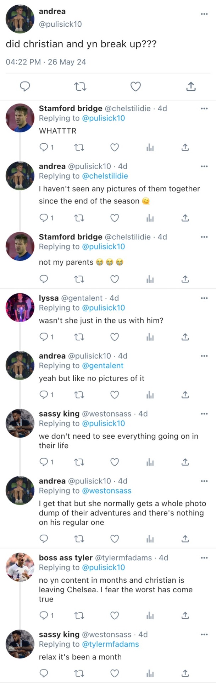The width and height of the screenshot is (216, 683).
Task: Like the "WHATTTR" reply
Action: click(115, 147)
